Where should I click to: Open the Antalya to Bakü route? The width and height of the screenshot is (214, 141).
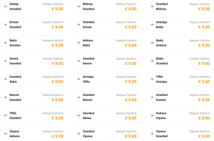(180, 25)
